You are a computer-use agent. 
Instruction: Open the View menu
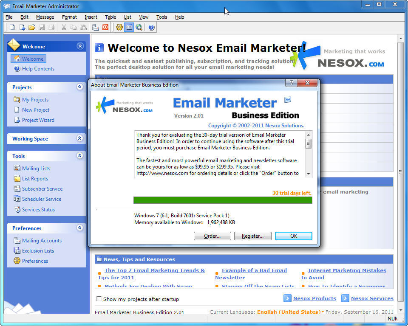(x=144, y=17)
